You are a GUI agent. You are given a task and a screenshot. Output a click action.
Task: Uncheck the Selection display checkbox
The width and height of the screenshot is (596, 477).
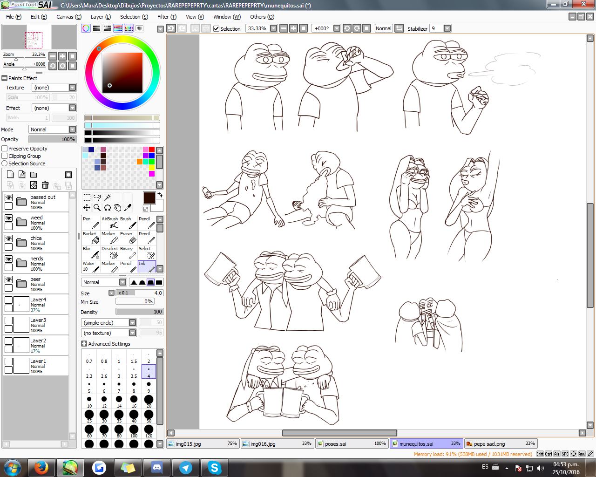[x=216, y=28]
